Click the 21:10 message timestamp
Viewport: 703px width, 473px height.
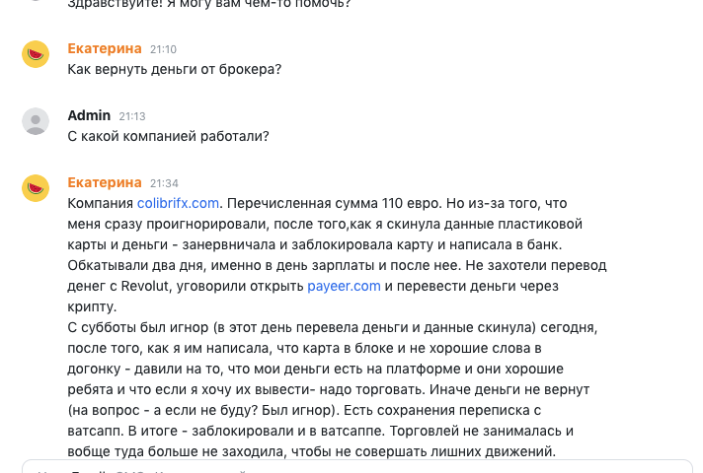(x=163, y=49)
